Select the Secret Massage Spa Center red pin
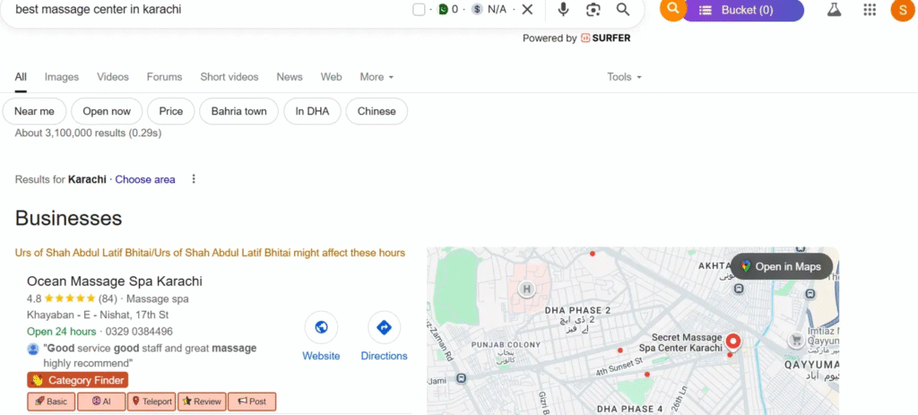Viewport: 918px width, 415px height. click(x=732, y=342)
